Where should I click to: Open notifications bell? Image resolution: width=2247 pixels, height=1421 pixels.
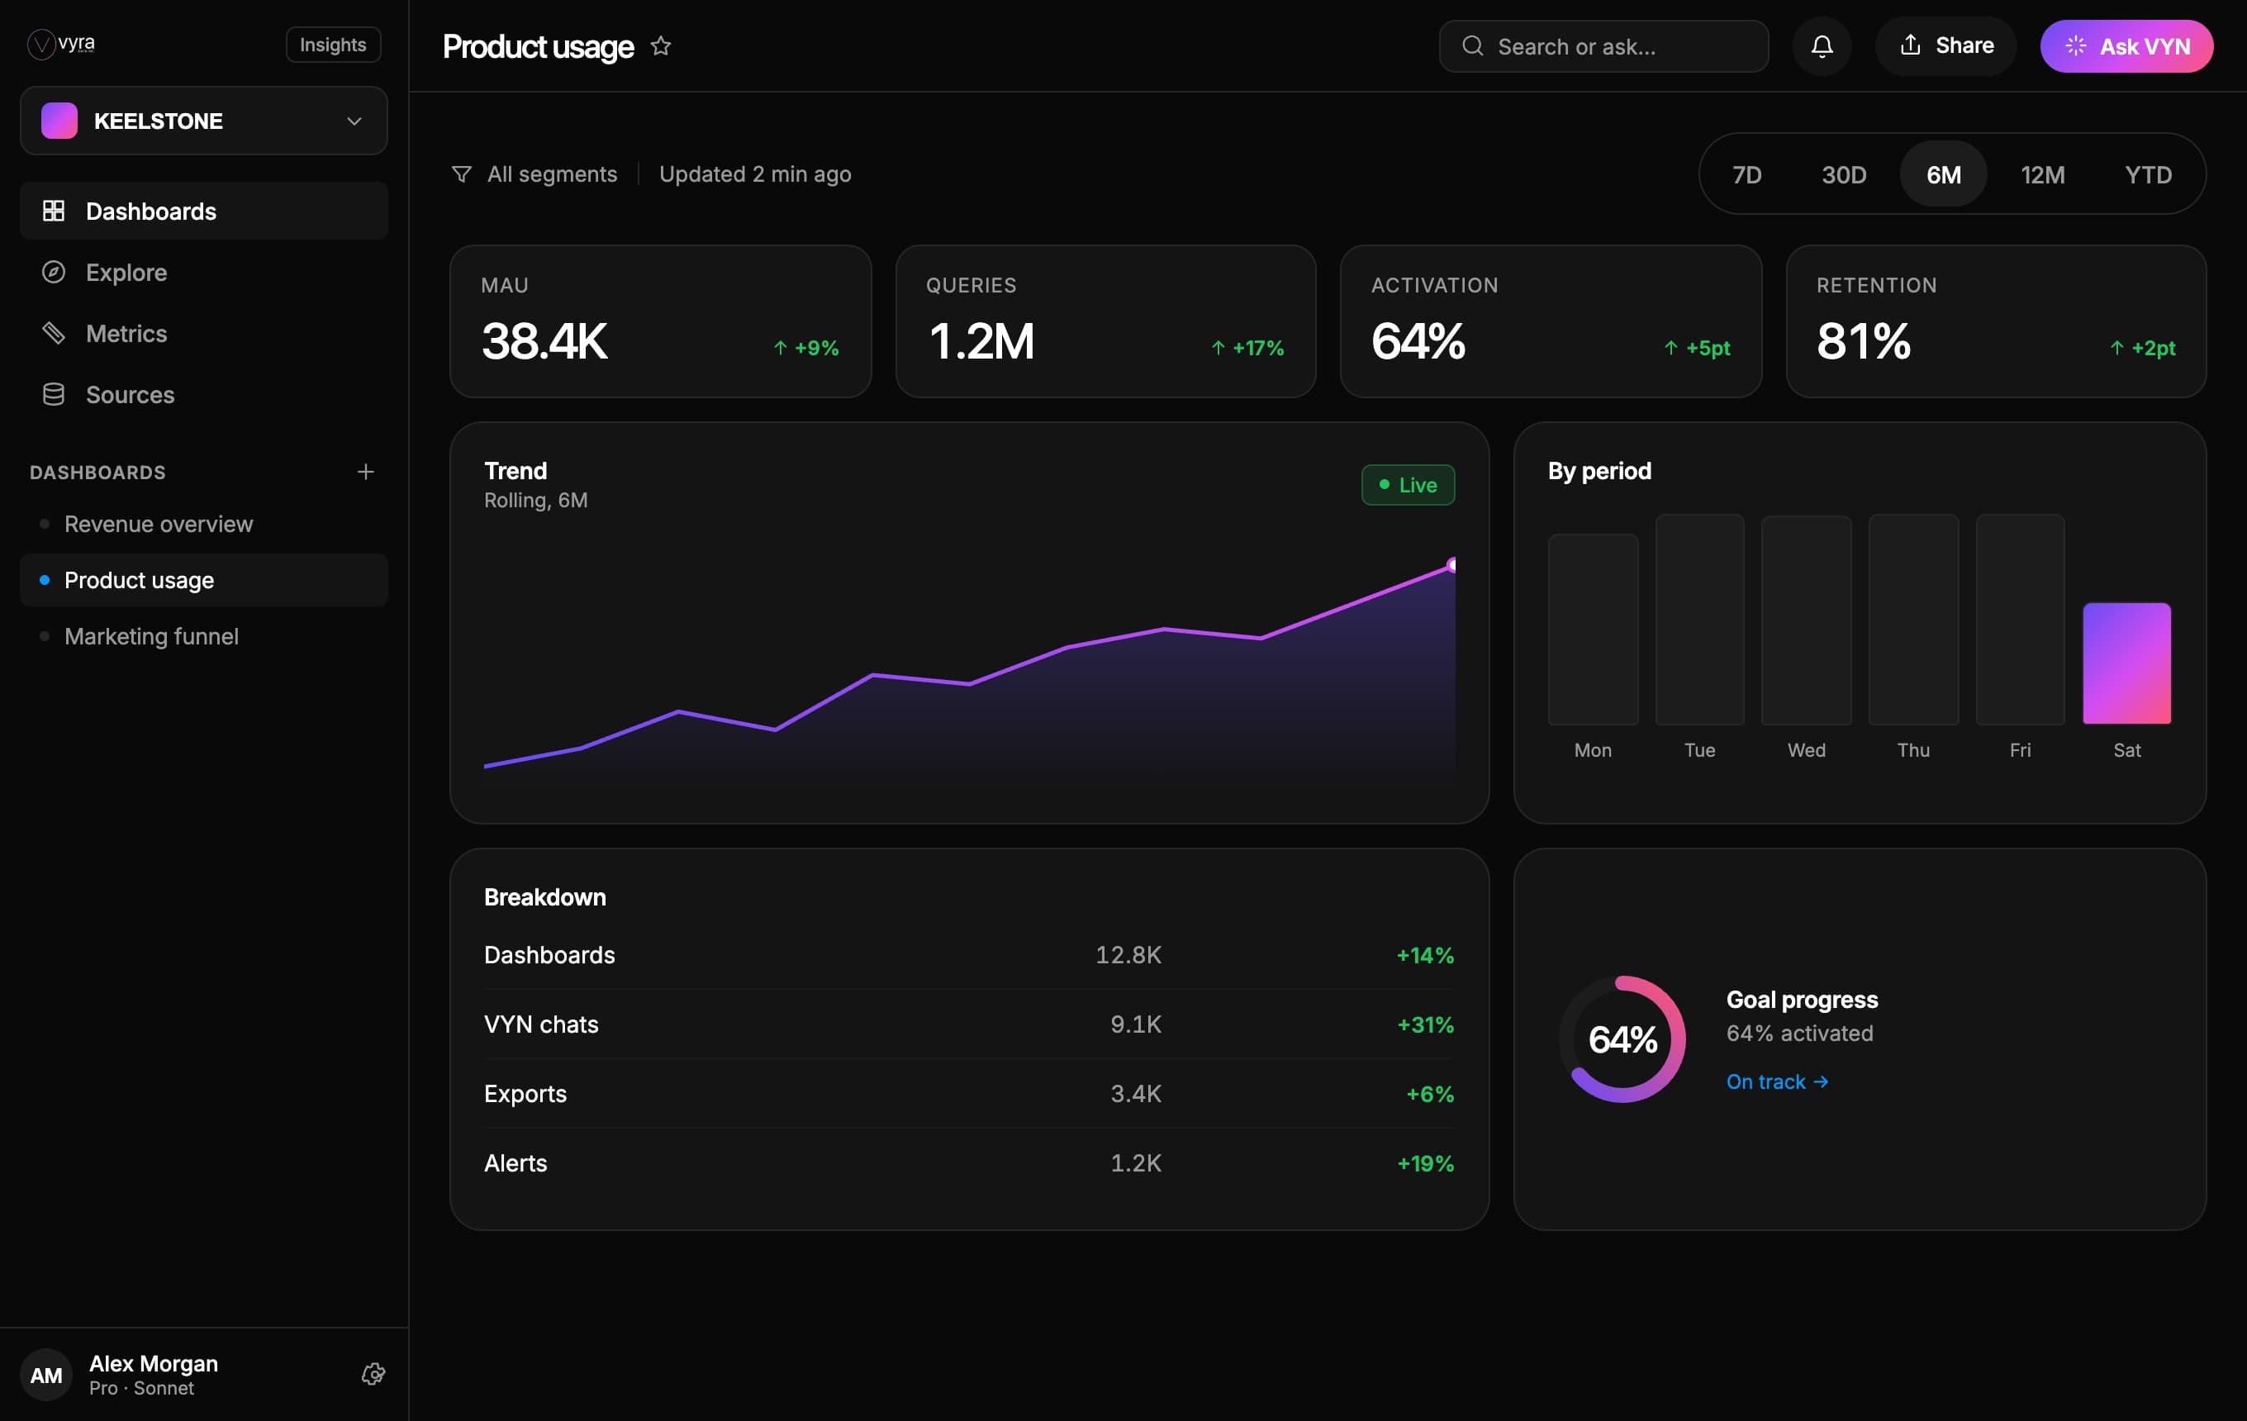(1822, 45)
